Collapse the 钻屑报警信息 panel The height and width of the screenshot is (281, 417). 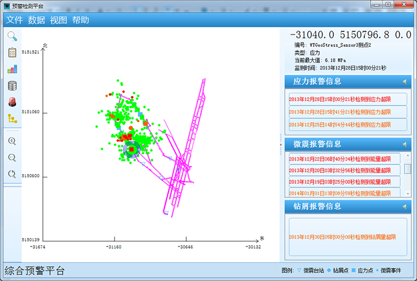click(x=405, y=206)
